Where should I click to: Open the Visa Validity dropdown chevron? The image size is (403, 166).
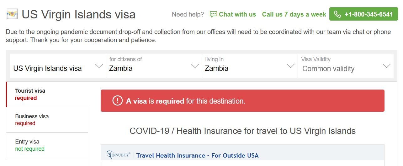387,66
